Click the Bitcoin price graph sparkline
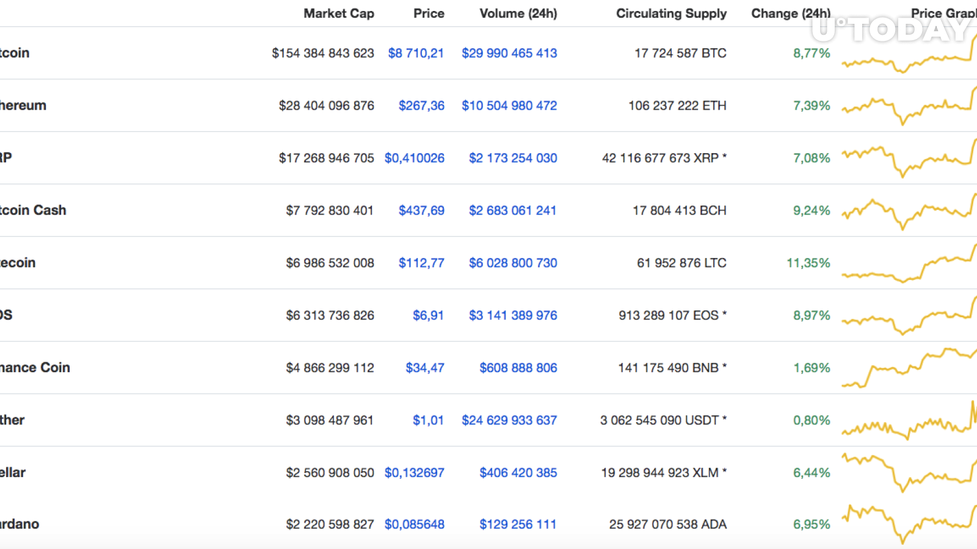The image size is (977, 549). click(909, 54)
